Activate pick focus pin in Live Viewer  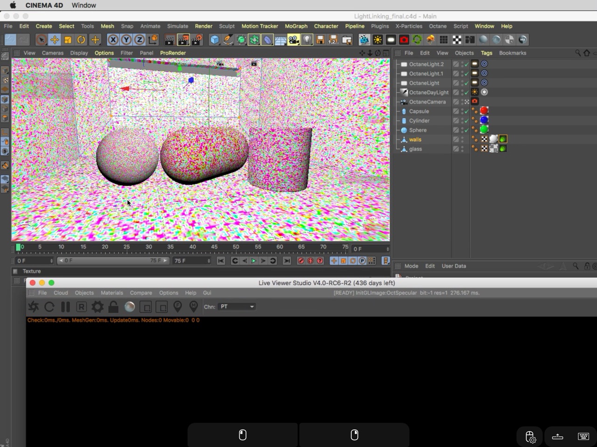pos(178,307)
